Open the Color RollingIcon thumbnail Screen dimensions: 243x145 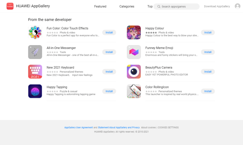[x=134, y=91]
